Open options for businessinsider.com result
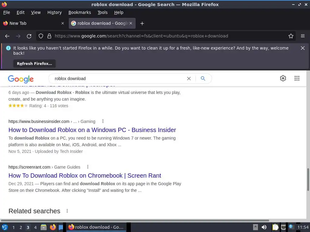310x232 pixels. pyautogui.click(x=103, y=121)
